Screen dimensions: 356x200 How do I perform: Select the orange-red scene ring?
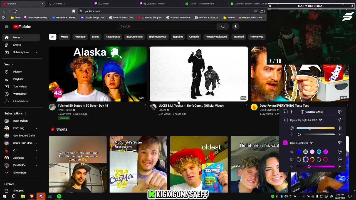click(x=312, y=159)
